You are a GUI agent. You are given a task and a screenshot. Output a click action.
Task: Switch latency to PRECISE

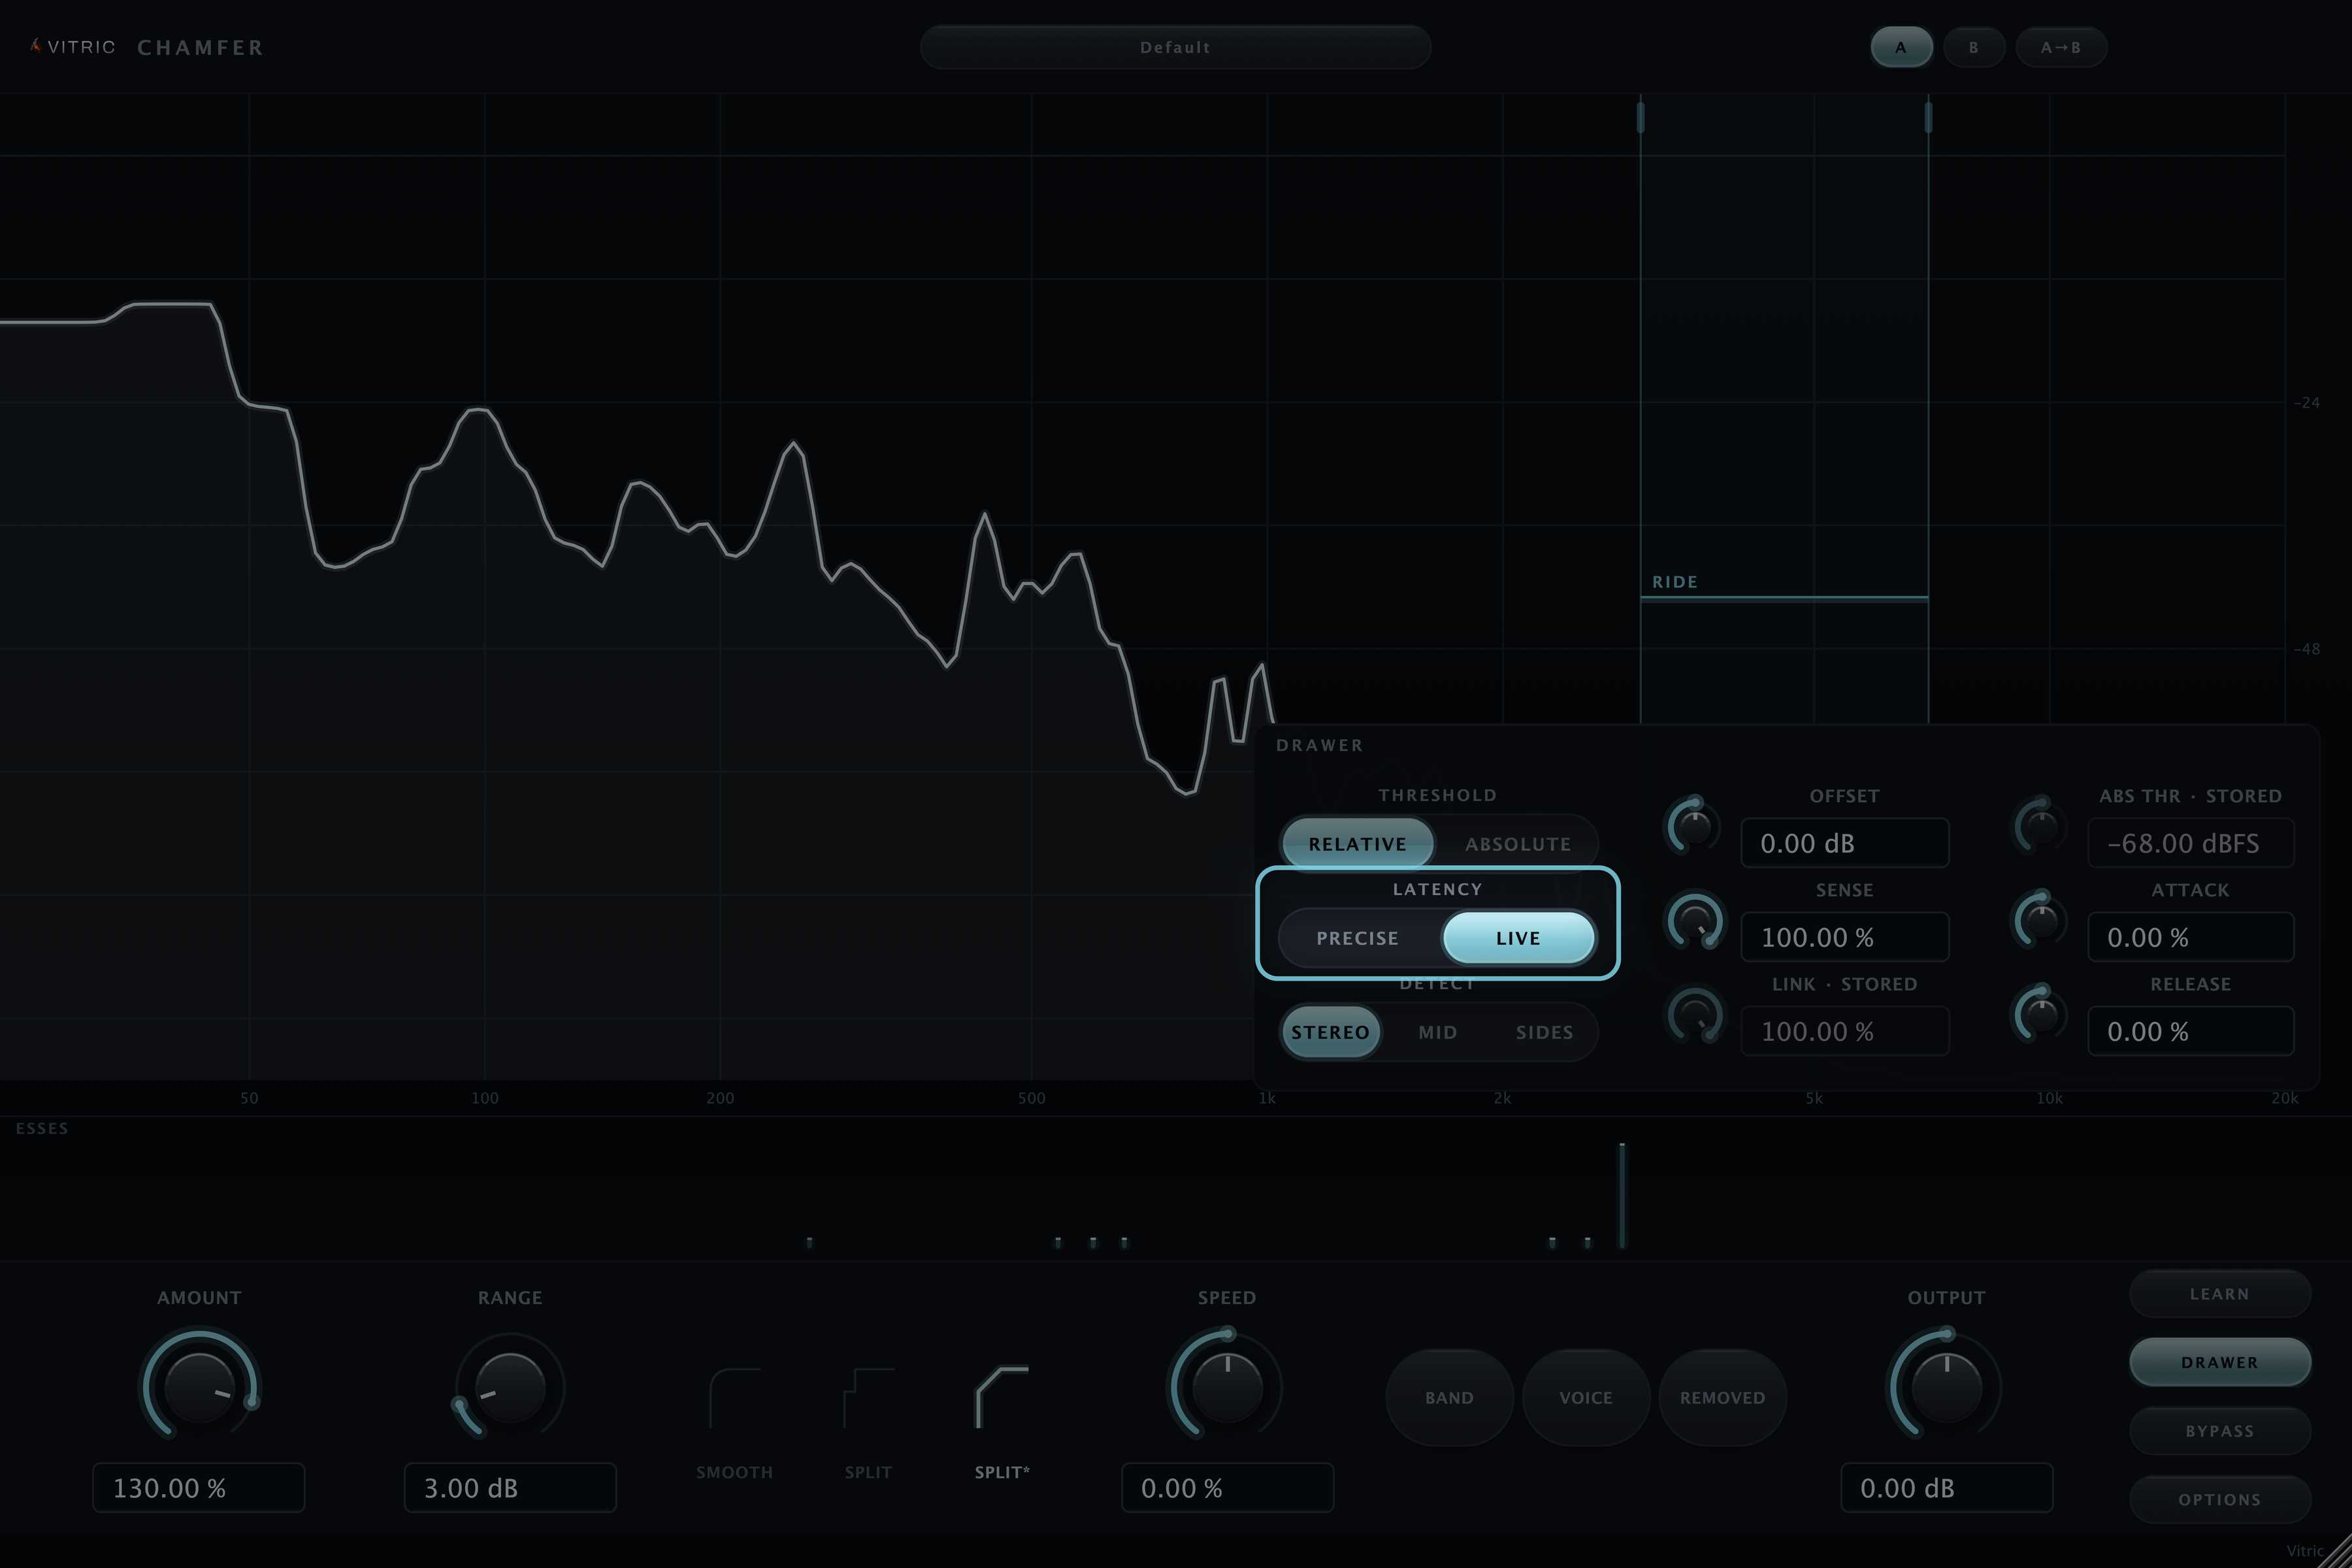coord(1357,938)
